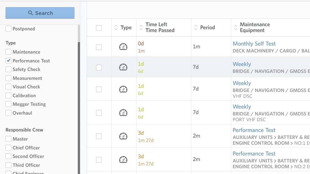Click the gauge icon in NO:2 Engine Control Room row
The height and width of the screenshot is (174, 310).
point(123,160)
